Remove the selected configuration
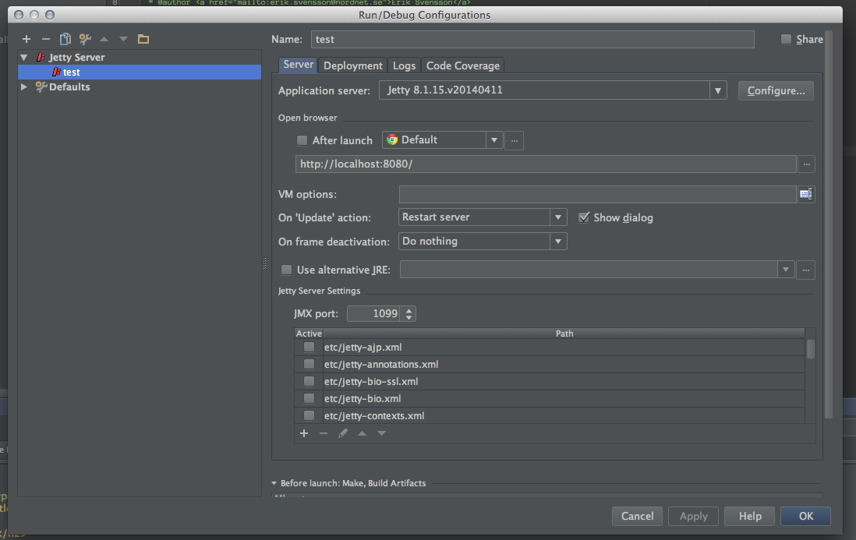 46,39
